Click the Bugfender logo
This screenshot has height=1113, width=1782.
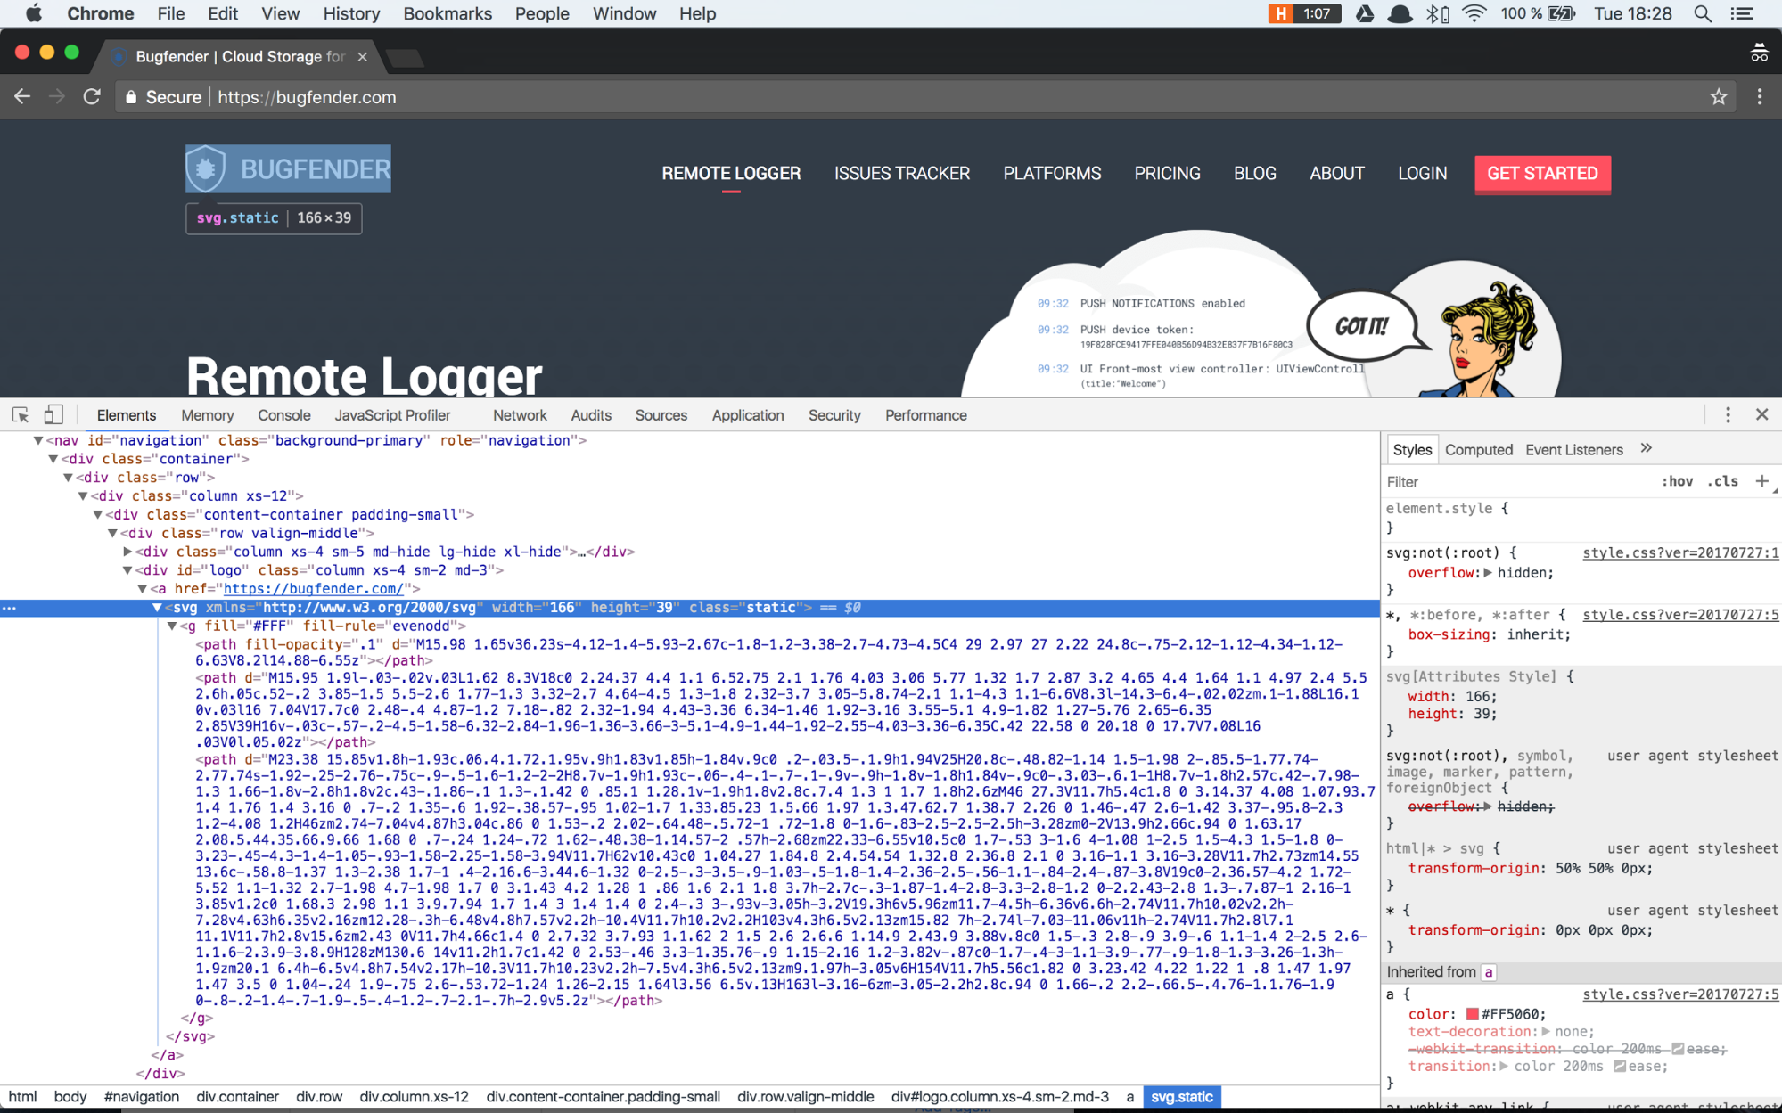pos(288,169)
